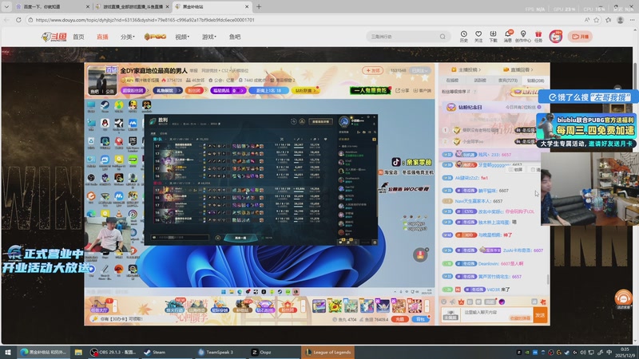Click purple emoji ball in chat toolbar
This screenshot has height=359, width=639.
click(x=502, y=302)
